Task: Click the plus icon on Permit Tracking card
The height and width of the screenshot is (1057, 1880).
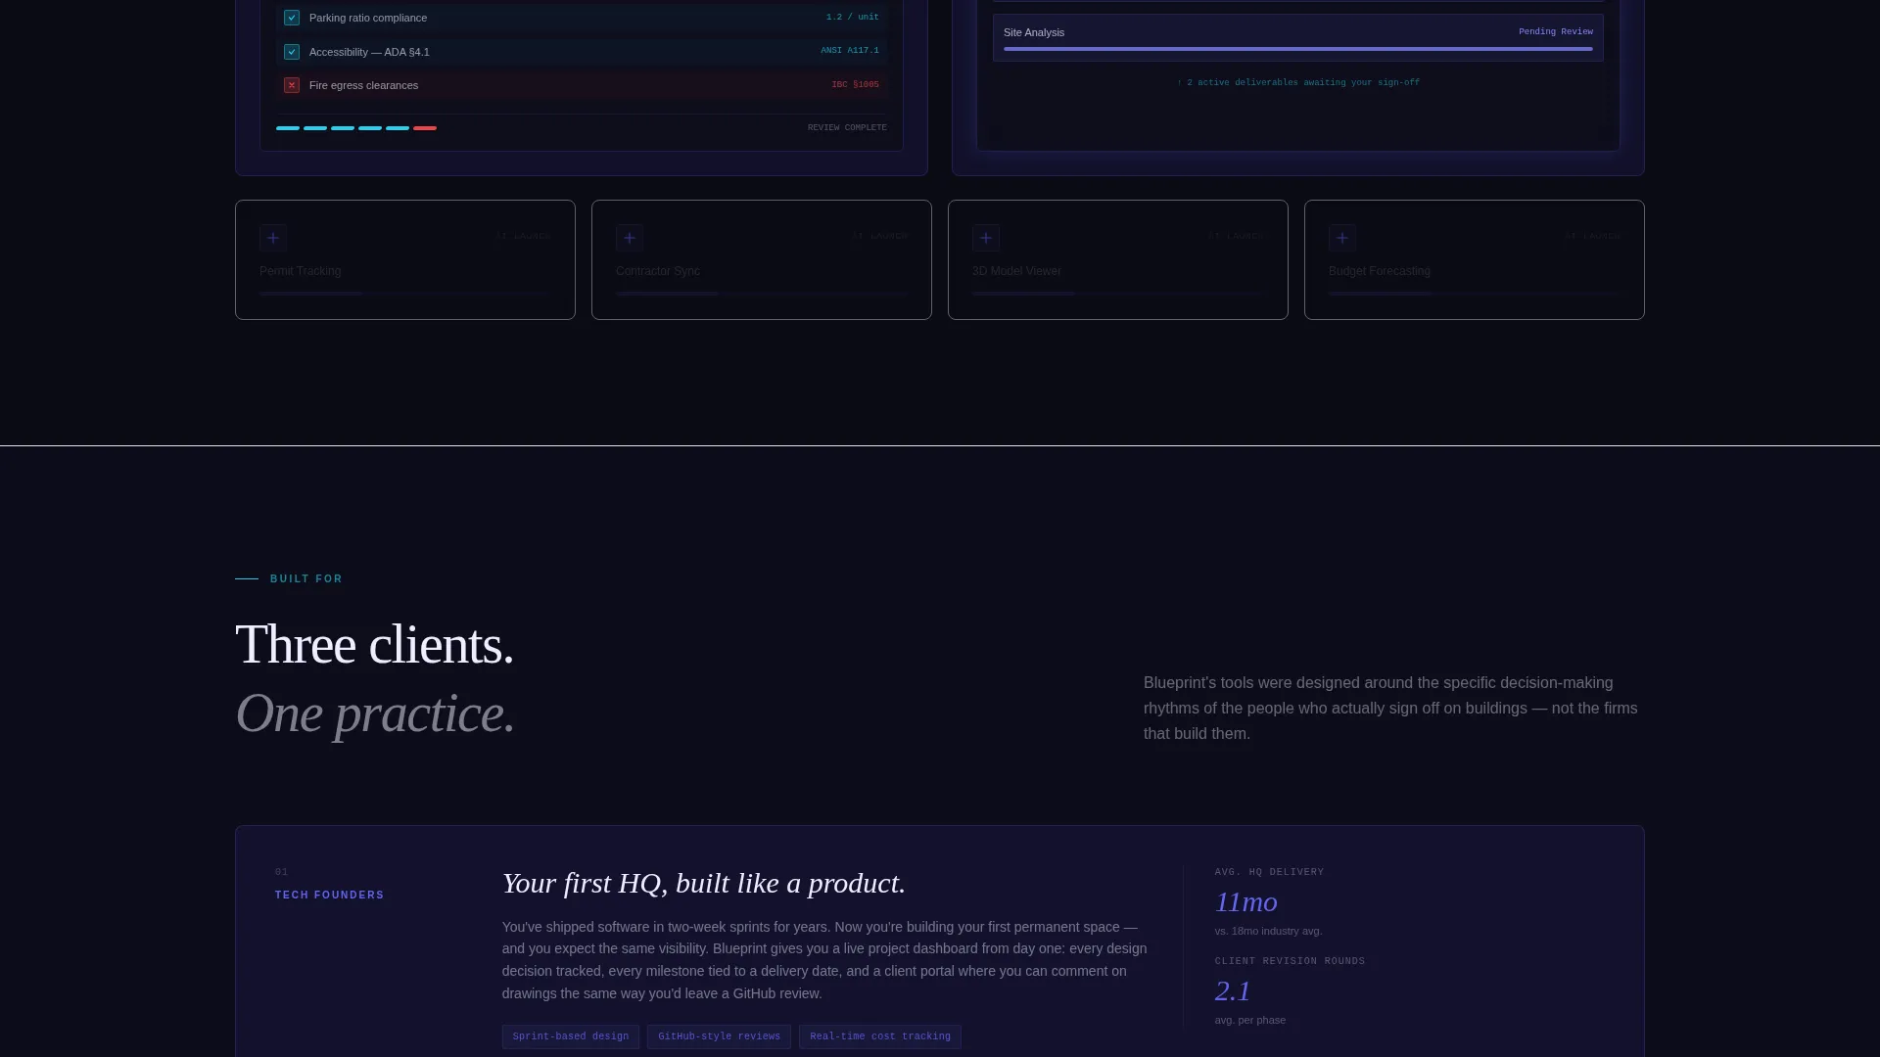Action: pyautogui.click(x=273, y=238)
